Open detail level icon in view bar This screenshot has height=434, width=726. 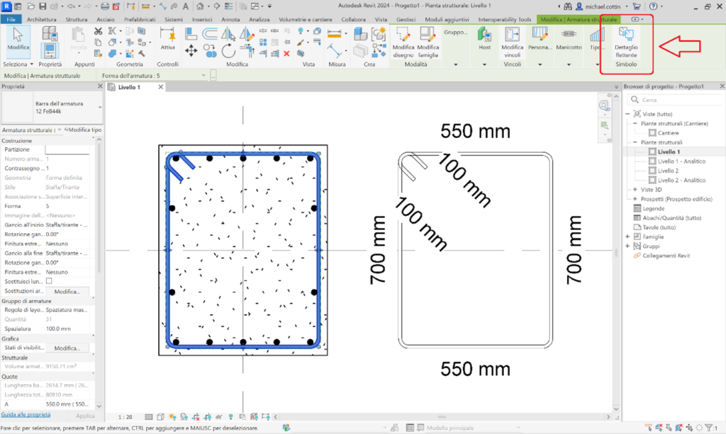149,417
